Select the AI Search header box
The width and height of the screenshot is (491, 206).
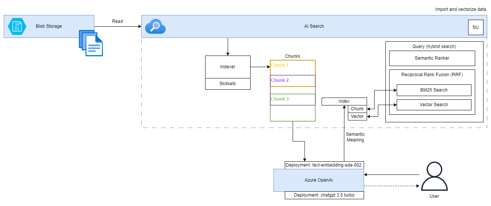coord(314,26)
